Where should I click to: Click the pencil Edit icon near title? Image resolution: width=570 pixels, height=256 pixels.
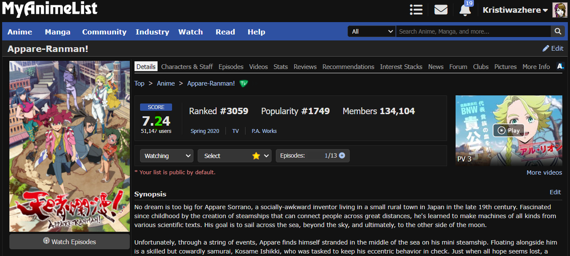pyautogui.click(x=546, y=48)
